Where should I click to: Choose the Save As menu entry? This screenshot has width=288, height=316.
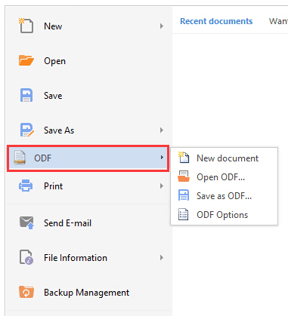click(89, 130)
